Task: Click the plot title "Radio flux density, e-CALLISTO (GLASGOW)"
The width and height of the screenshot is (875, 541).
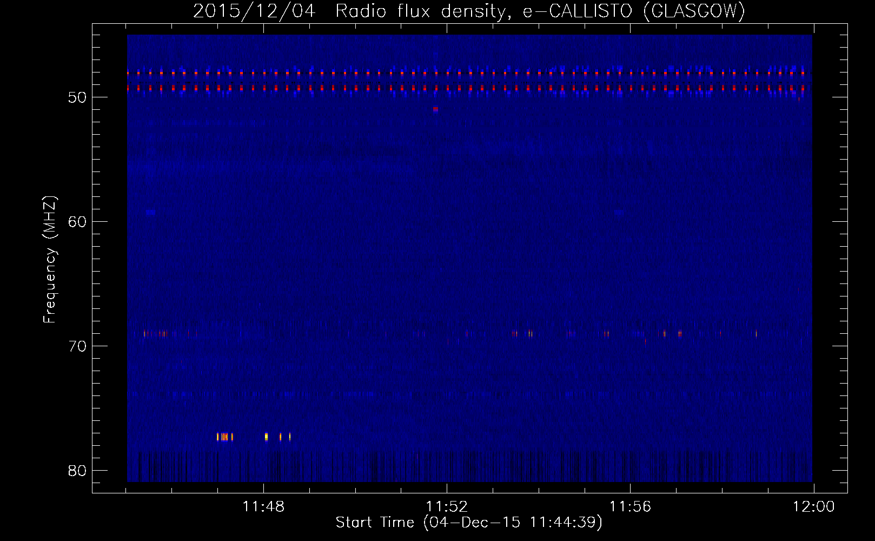Action: (540, 11)
